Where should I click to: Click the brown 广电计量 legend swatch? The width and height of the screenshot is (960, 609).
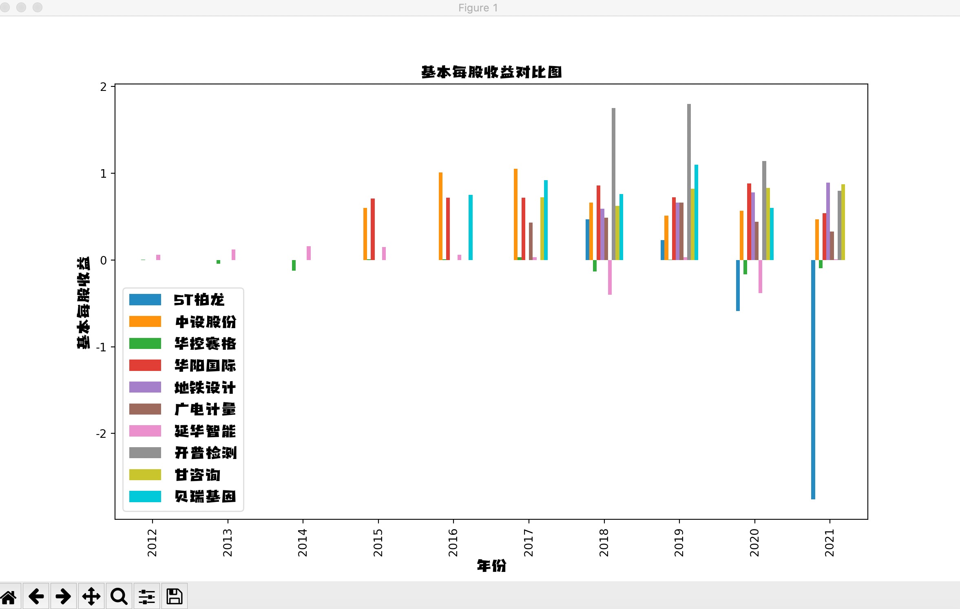click(x=145, y=409)
